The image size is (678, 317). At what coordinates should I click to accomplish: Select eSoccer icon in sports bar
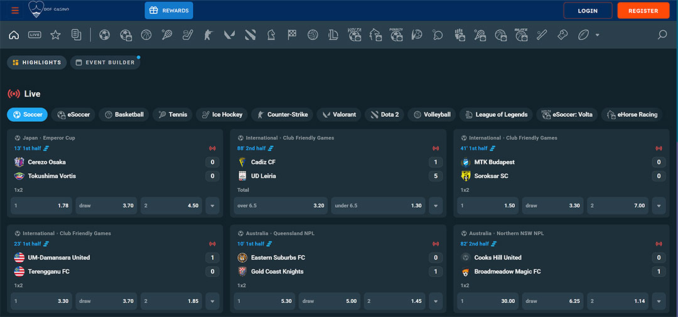click(126, 35)
